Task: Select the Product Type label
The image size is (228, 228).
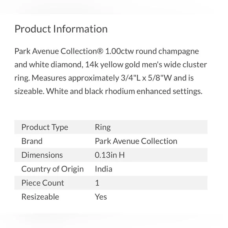Action: coord(45,127)
